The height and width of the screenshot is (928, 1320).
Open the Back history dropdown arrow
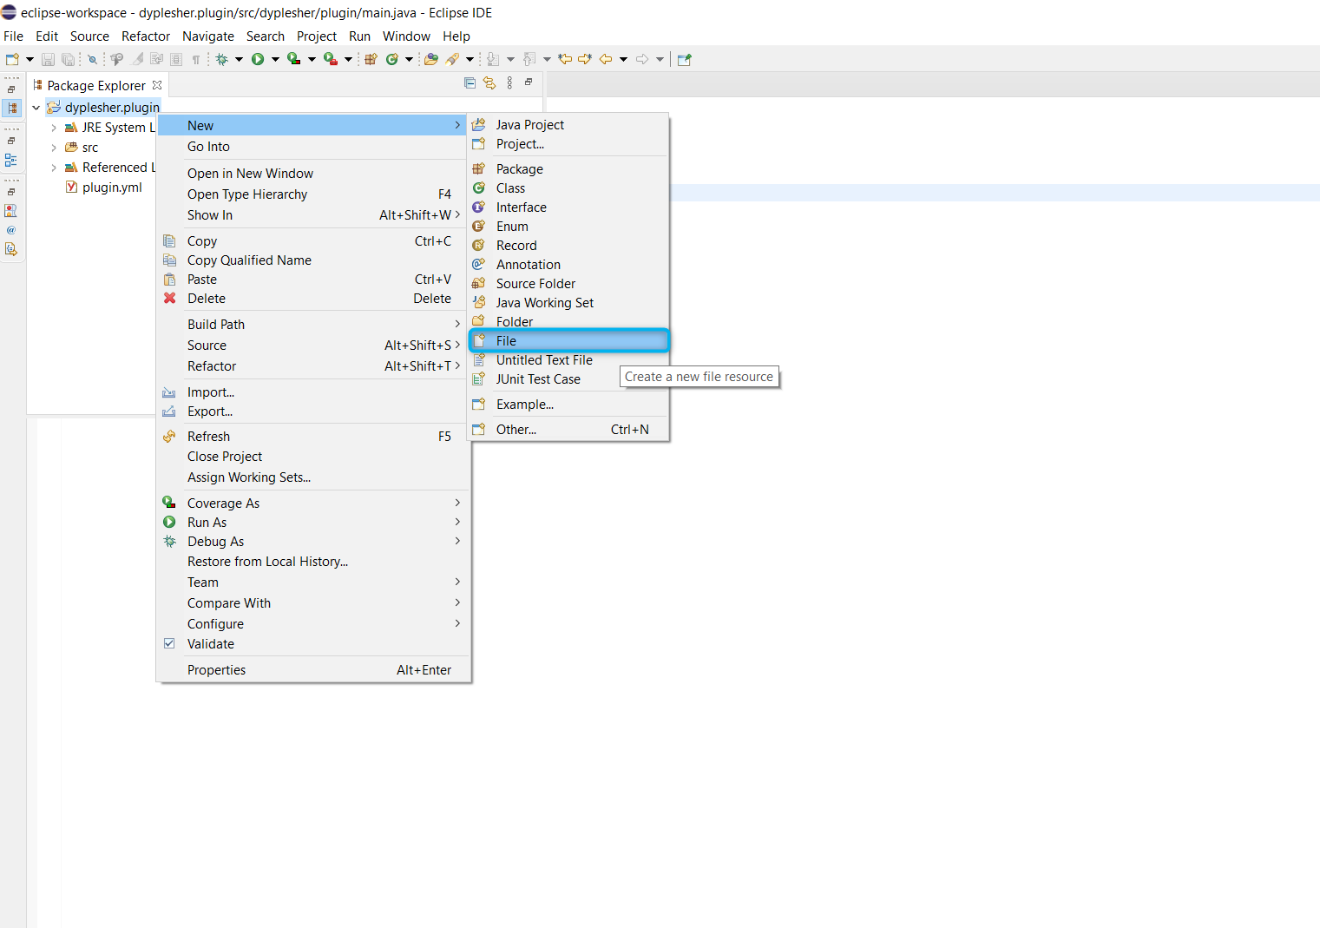tap(623, 59)
